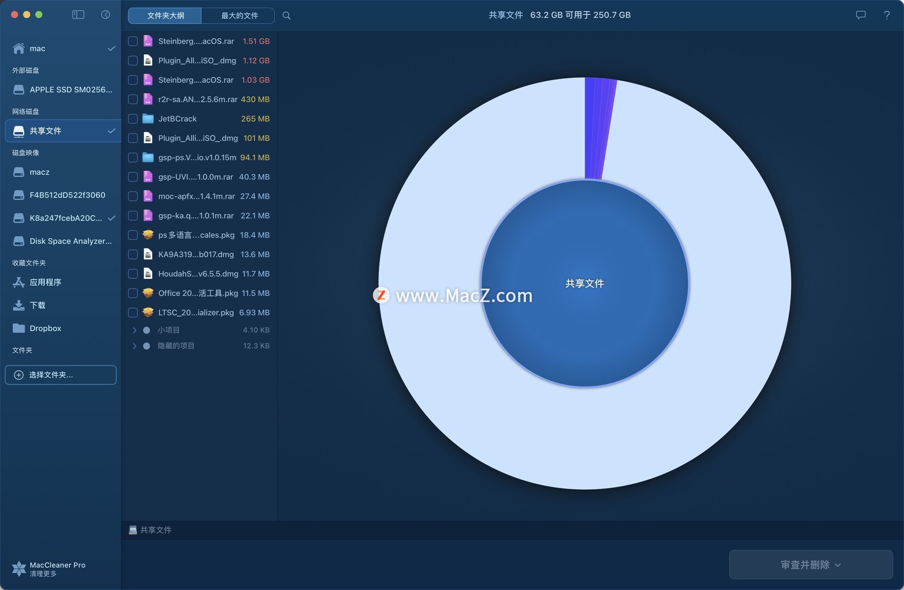Click the 430 MB size value
904x590 pixels.
[255, 99]
